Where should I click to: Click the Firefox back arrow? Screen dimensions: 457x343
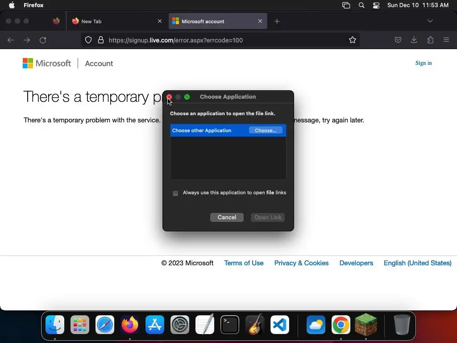(11, 40)
